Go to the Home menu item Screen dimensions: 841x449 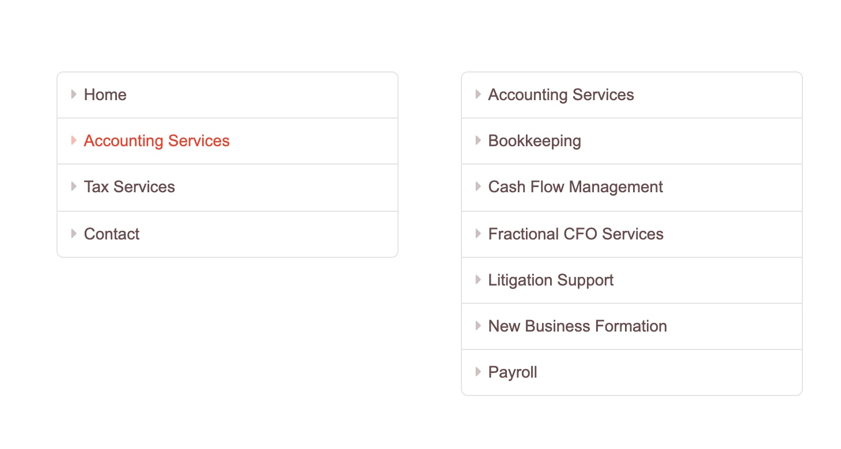click(105, 95)
